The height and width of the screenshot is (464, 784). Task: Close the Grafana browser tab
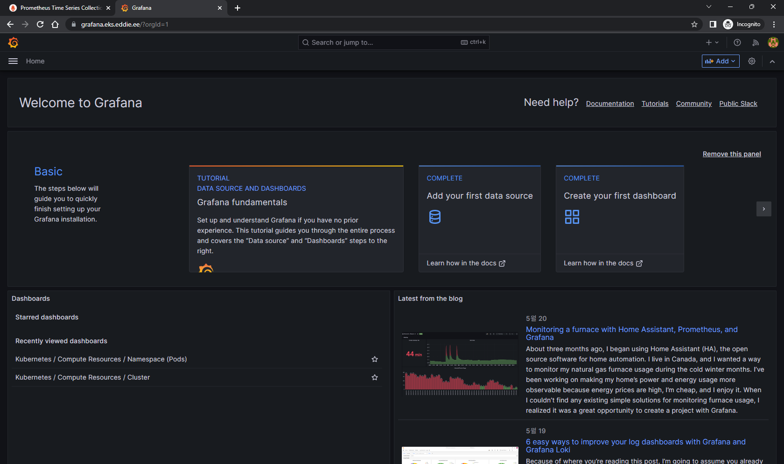pos(220,8)
